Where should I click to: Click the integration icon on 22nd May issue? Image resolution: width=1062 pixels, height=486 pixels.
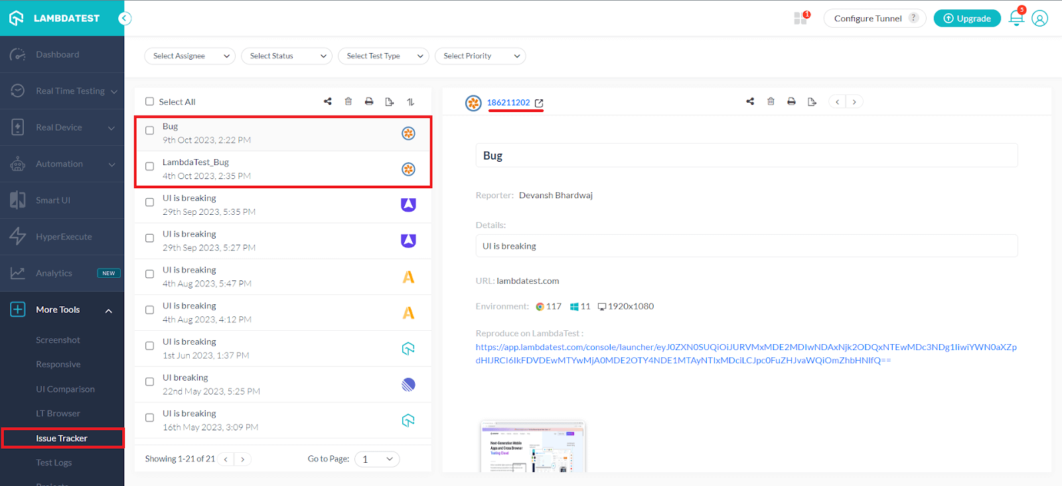tap(408, 385)
